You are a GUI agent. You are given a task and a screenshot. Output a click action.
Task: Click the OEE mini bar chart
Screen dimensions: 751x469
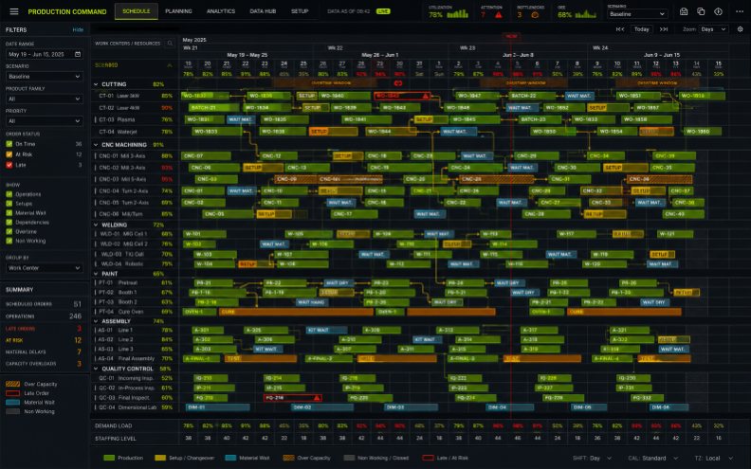coord(586,14)
